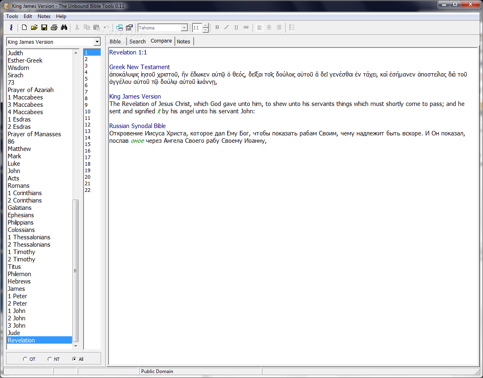The width and height of the screenshot is (483, 378).
Task: Center align text
Action: coord(269,27)
